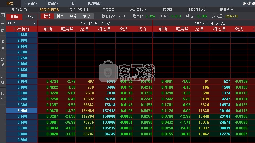Select the 3.400 strike price row

point(22,110)
